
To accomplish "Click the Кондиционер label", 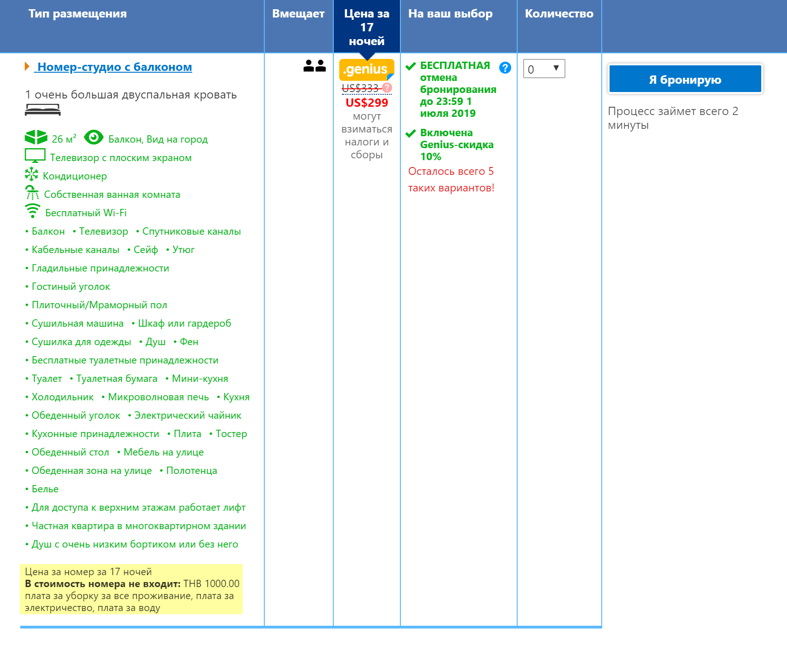I will click(x=75, y=176).
